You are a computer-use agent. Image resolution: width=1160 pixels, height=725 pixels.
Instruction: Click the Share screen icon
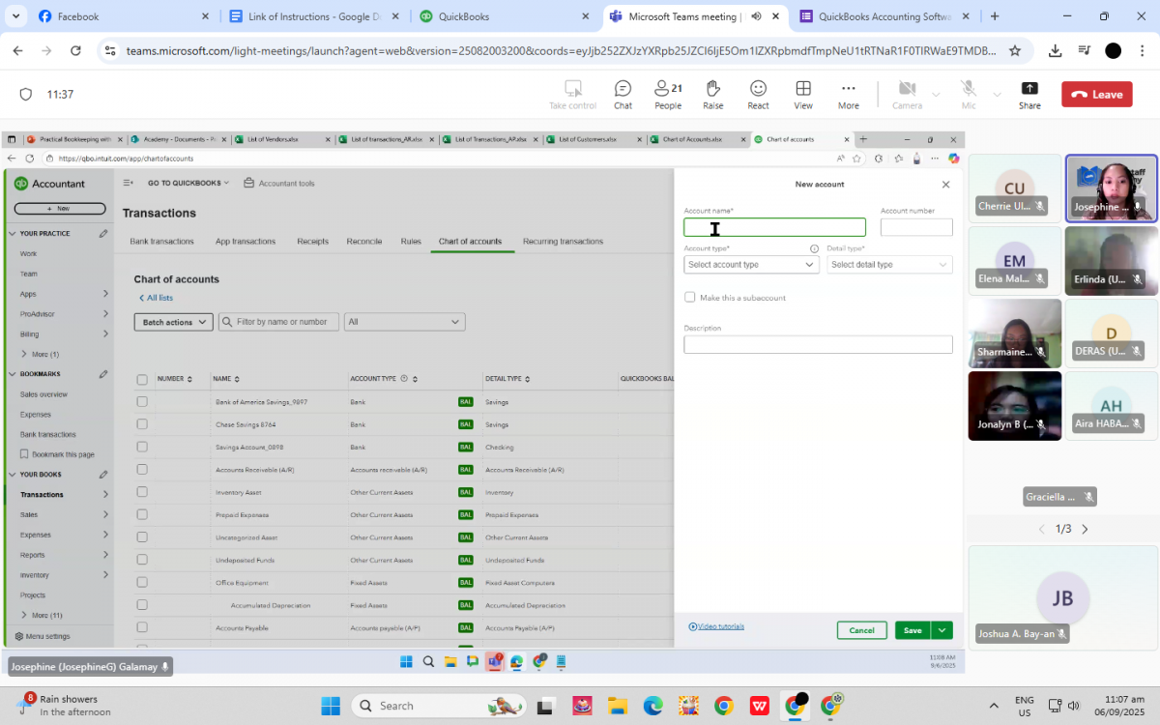(1029, 93)
